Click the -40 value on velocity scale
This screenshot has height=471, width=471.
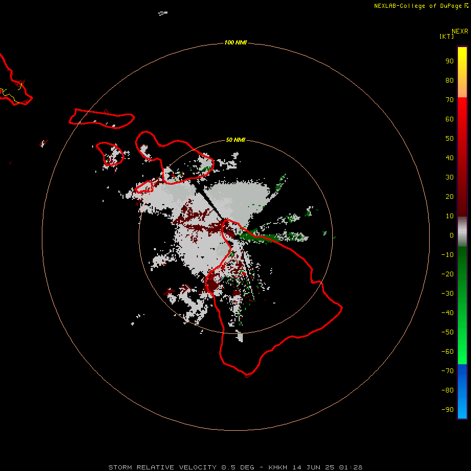[447, 313]
